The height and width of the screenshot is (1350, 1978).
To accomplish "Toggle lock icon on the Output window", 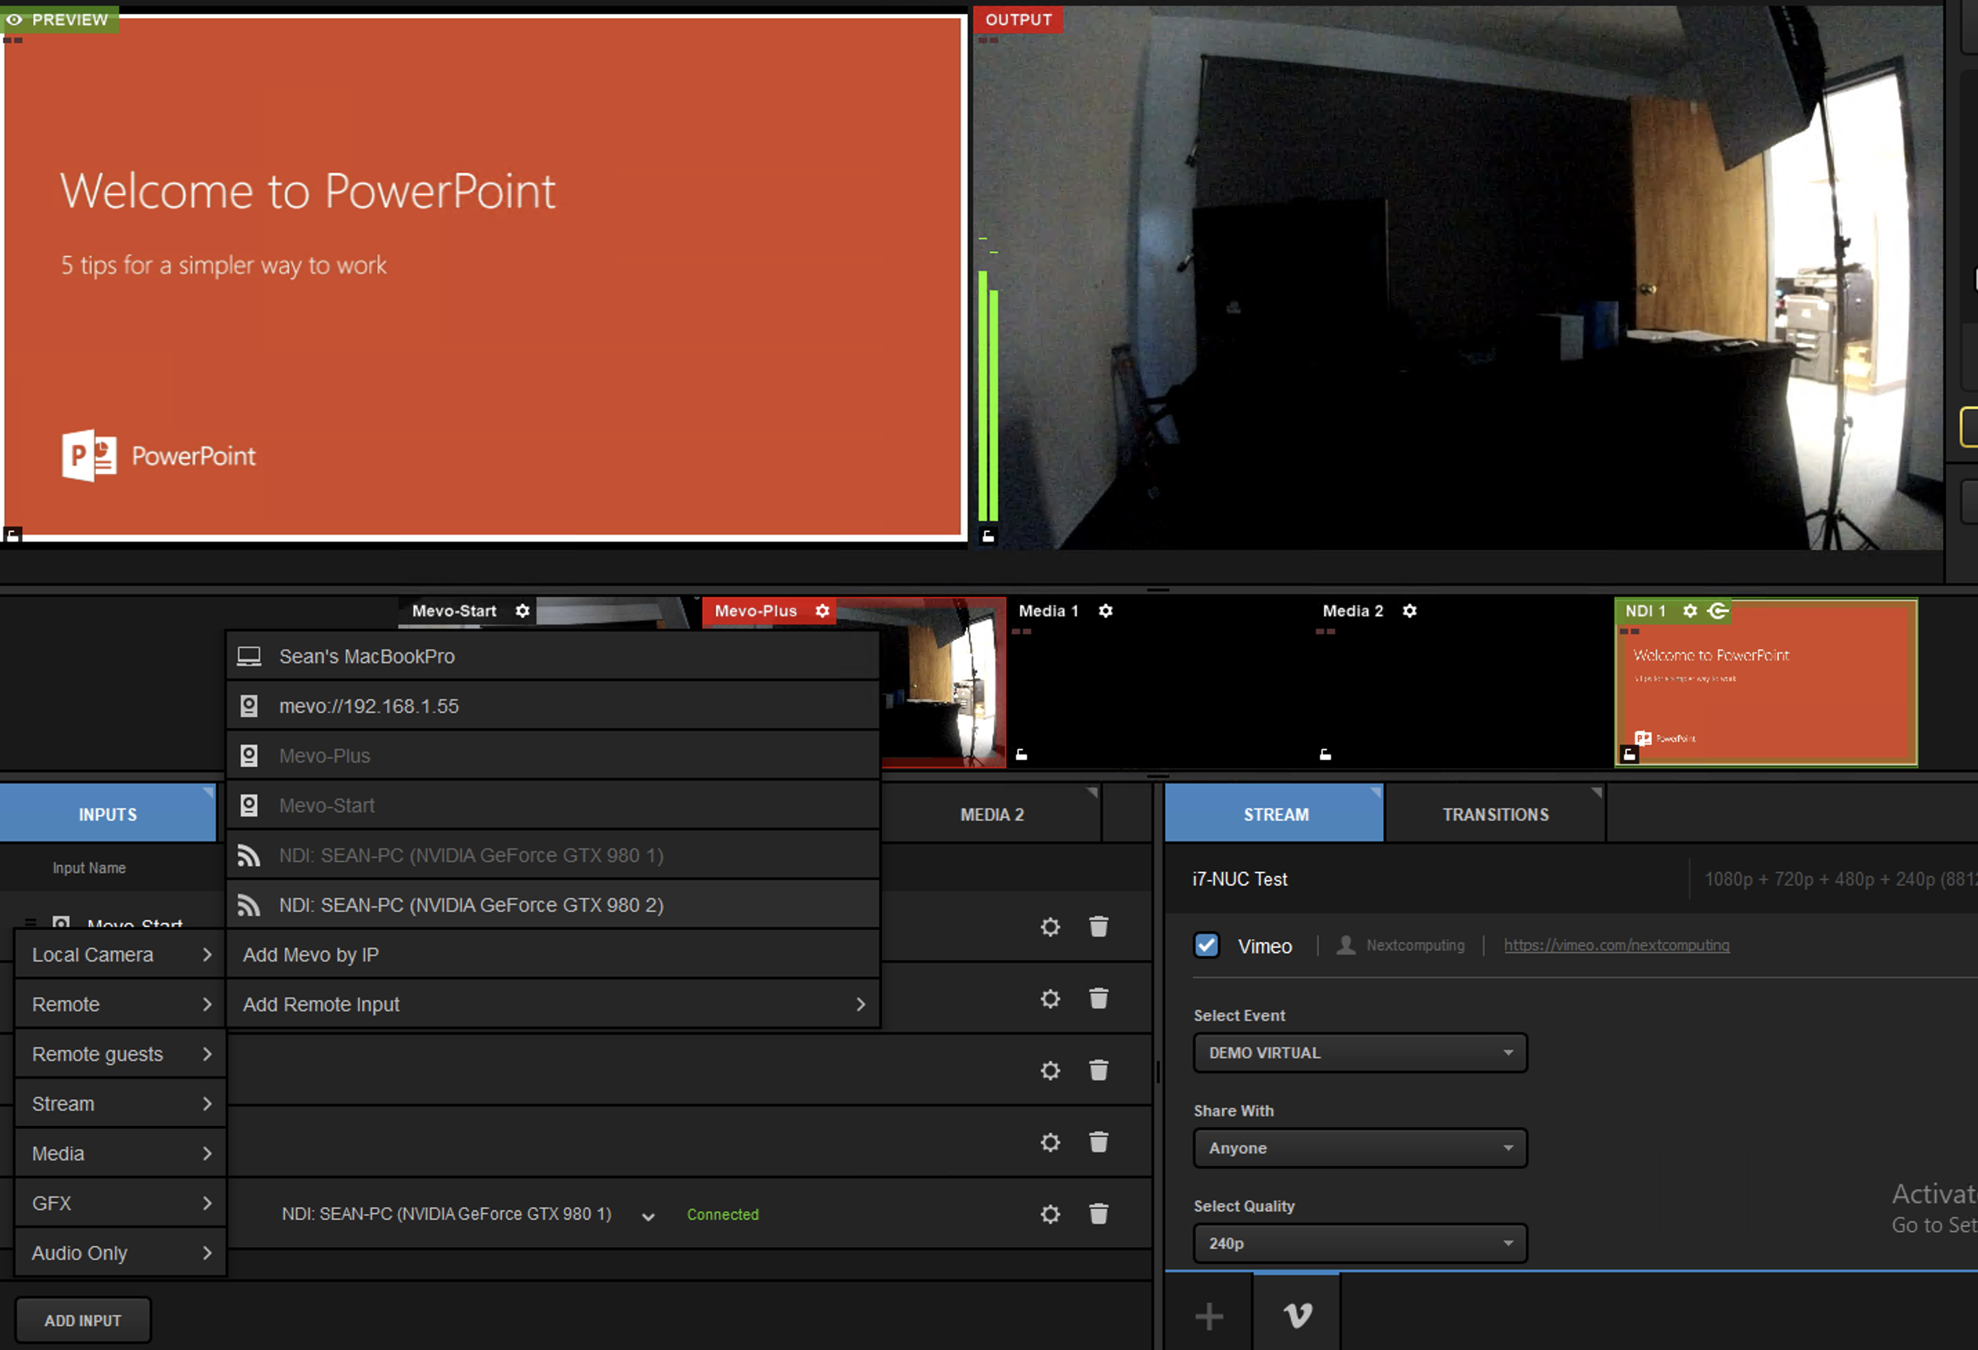I will pos(988,536).
